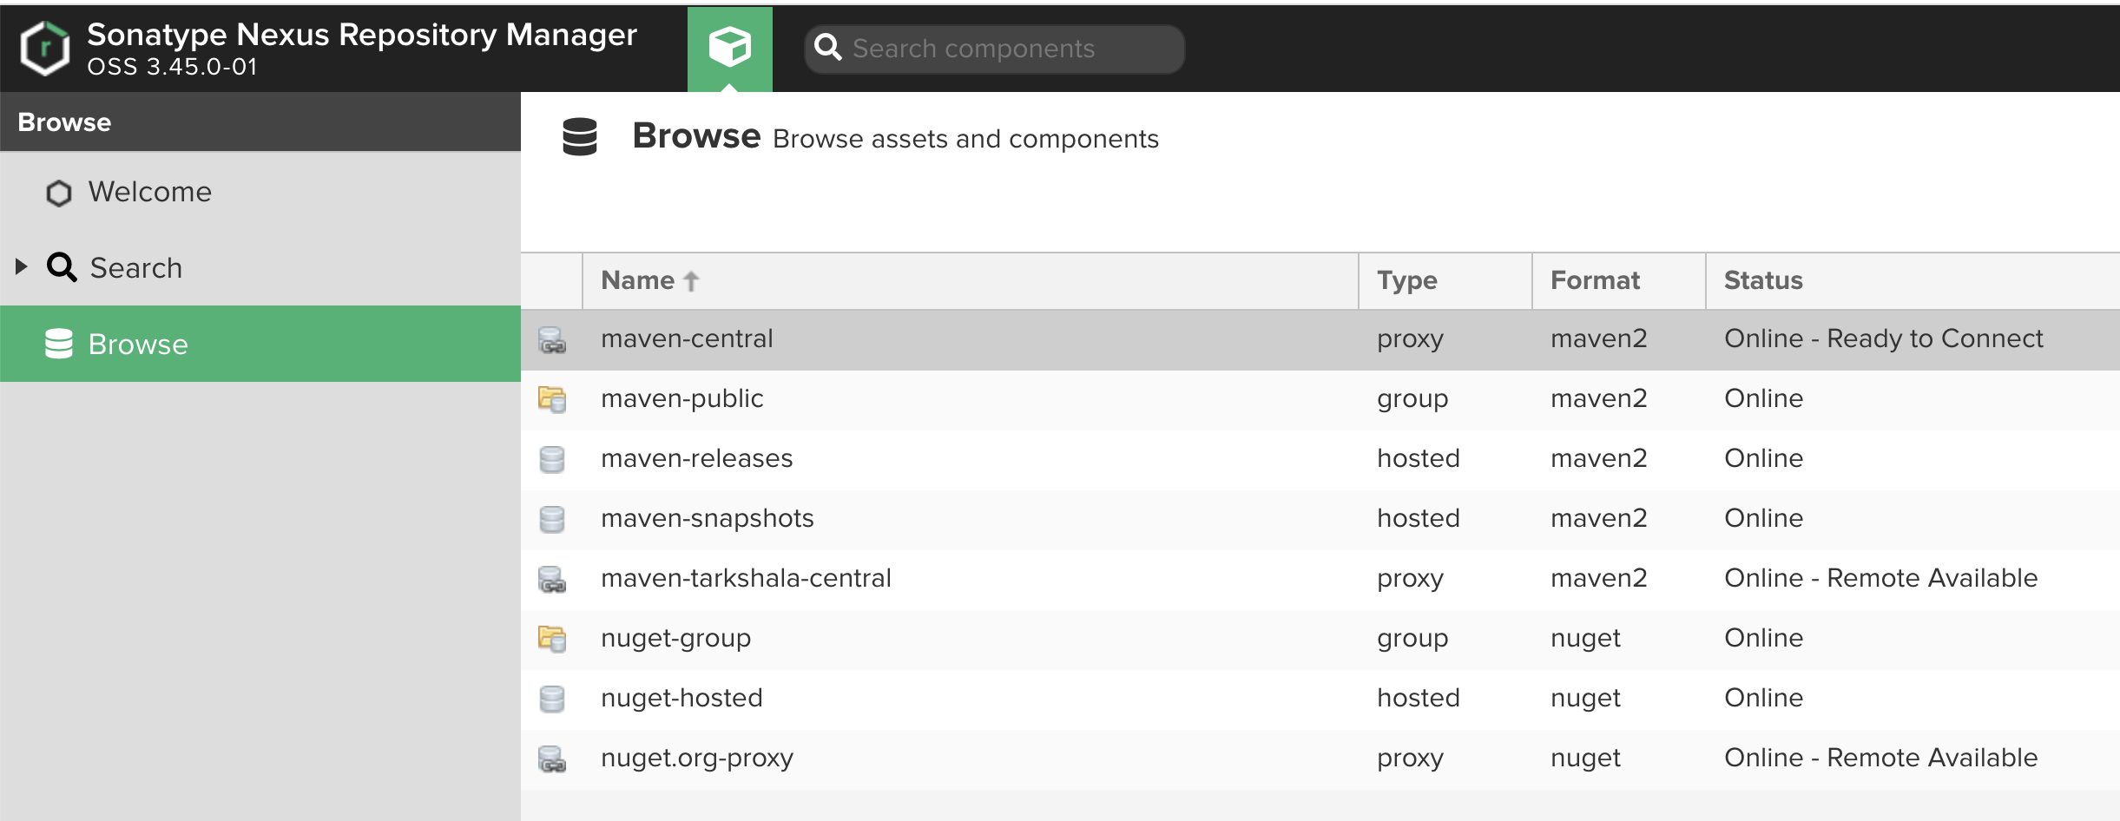
Task: Focus the Search components field
Action: [995, 49]
